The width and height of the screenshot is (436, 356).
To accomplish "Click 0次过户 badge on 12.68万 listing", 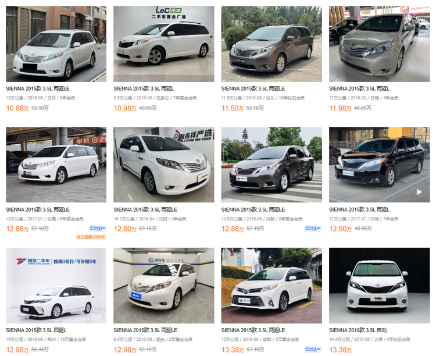I will tap(97, 229).
